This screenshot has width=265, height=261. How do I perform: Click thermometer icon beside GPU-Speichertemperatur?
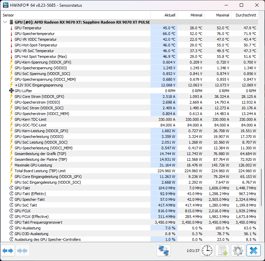[x=11, y=34]
